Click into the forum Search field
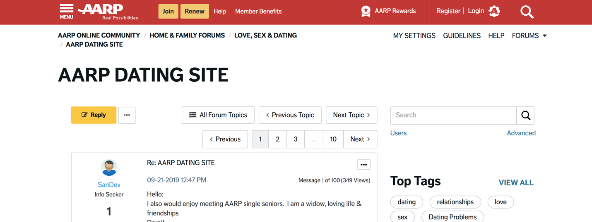 453,116
